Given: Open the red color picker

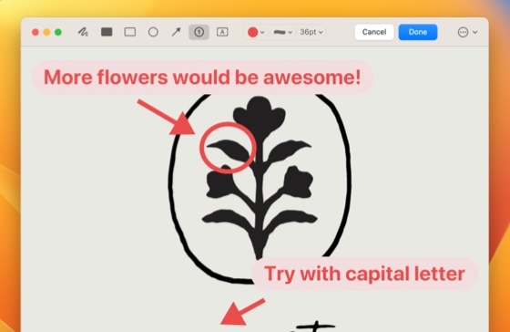Looking at the screenshot, I should [256, 32].
